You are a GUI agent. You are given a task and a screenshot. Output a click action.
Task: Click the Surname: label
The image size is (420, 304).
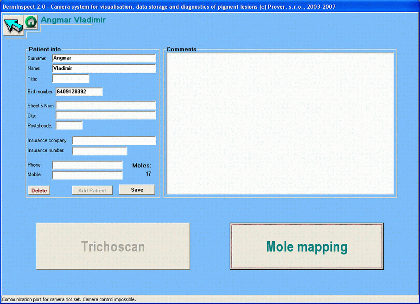point(37,58)
